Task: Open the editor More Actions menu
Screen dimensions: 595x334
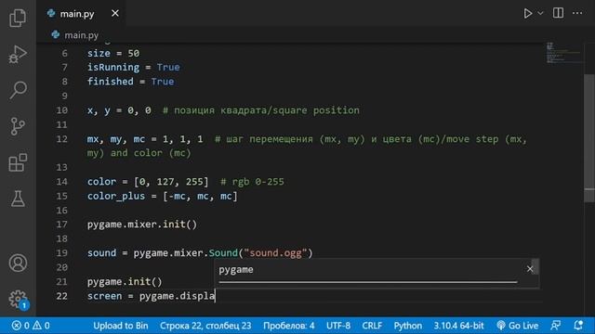Action: pos(577,13)
